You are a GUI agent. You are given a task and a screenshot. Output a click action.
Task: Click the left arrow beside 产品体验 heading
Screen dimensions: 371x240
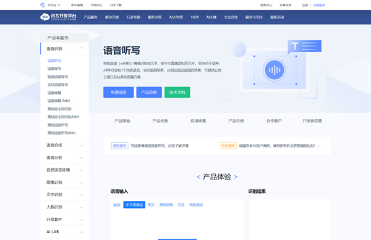pos(198,177)
